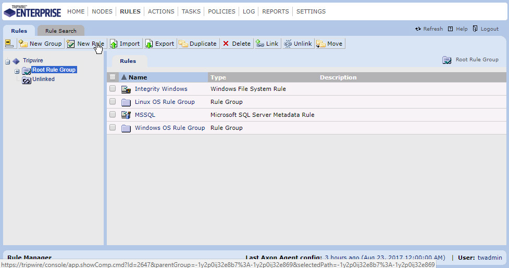Click the New Group toolbar icon
The height and width of the screenshot is (268, 509).
tap(23, 44)
